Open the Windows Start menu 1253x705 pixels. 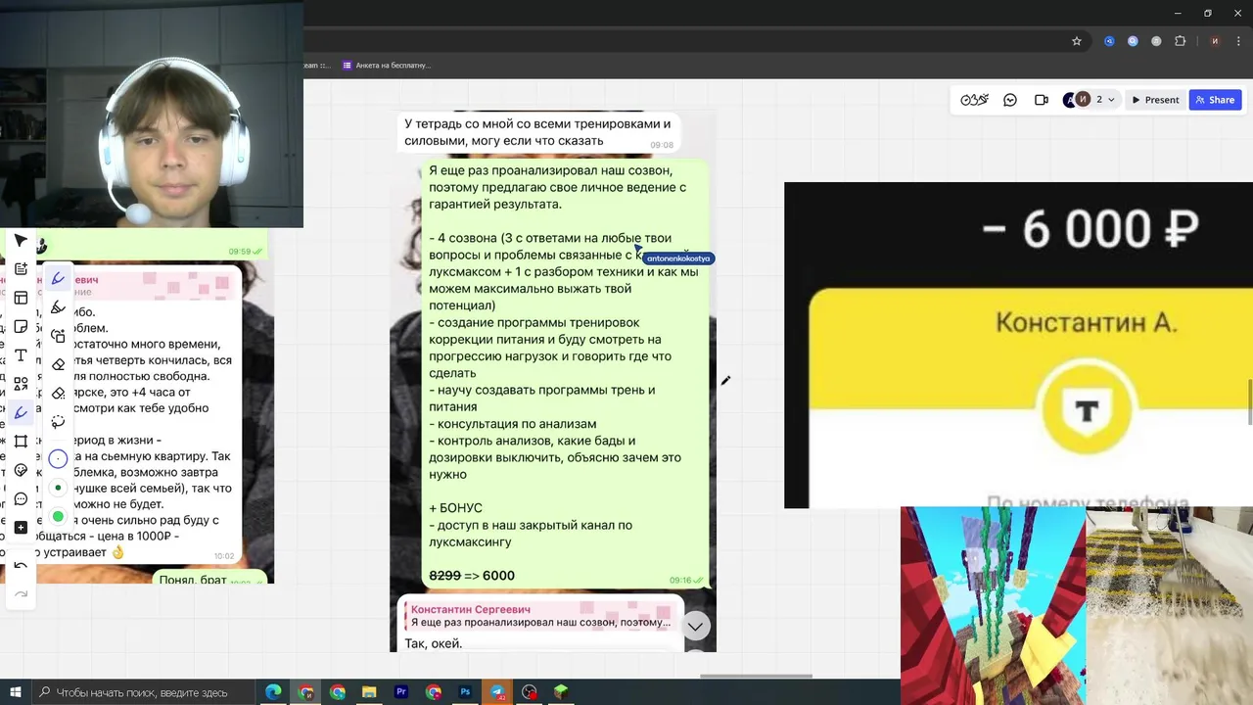[16, 692]
